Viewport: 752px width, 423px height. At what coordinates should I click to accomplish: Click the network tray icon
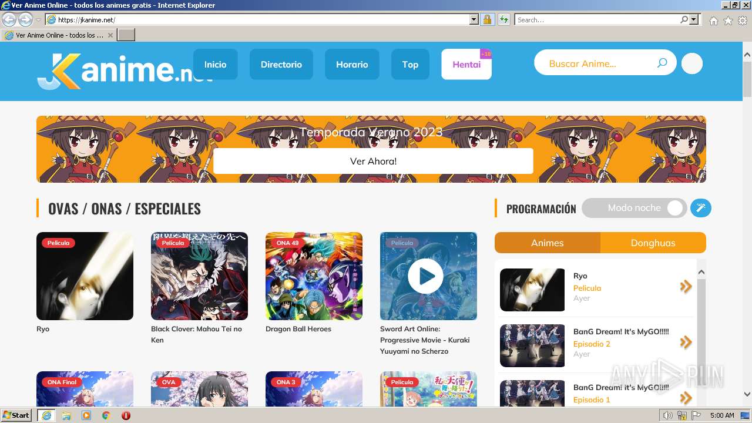pos(681,415)
